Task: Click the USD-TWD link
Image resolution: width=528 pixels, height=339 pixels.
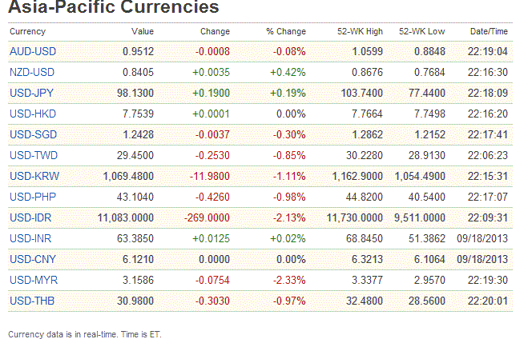Action: coord(34,155)
